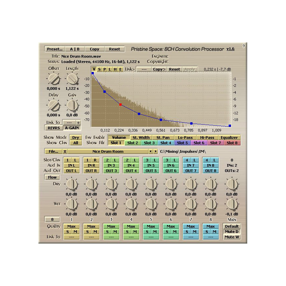This screenshot has height=286, width=286.
Task: Toggle the A-GAIN auto gain button
Action: tap(72, 128)
